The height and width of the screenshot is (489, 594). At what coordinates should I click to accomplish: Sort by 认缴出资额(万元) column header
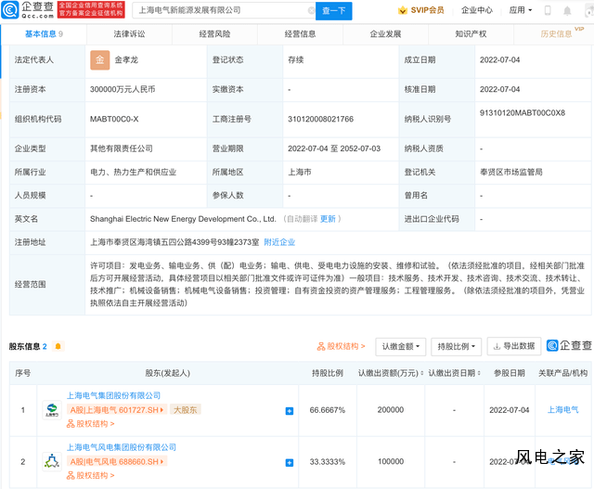391,373
